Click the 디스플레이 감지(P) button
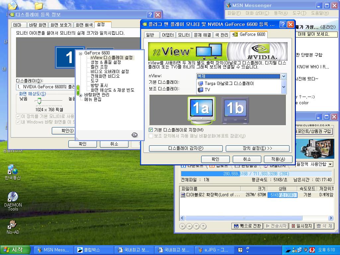Image resolution: width=340 pixels, height=255 pixels. 186,148
